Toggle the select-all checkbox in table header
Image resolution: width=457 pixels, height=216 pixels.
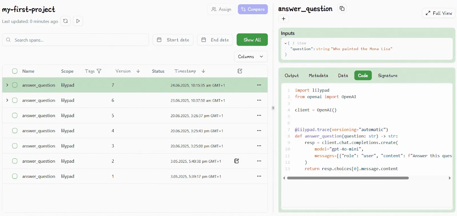pyautogui.click(x=15, y=71)
